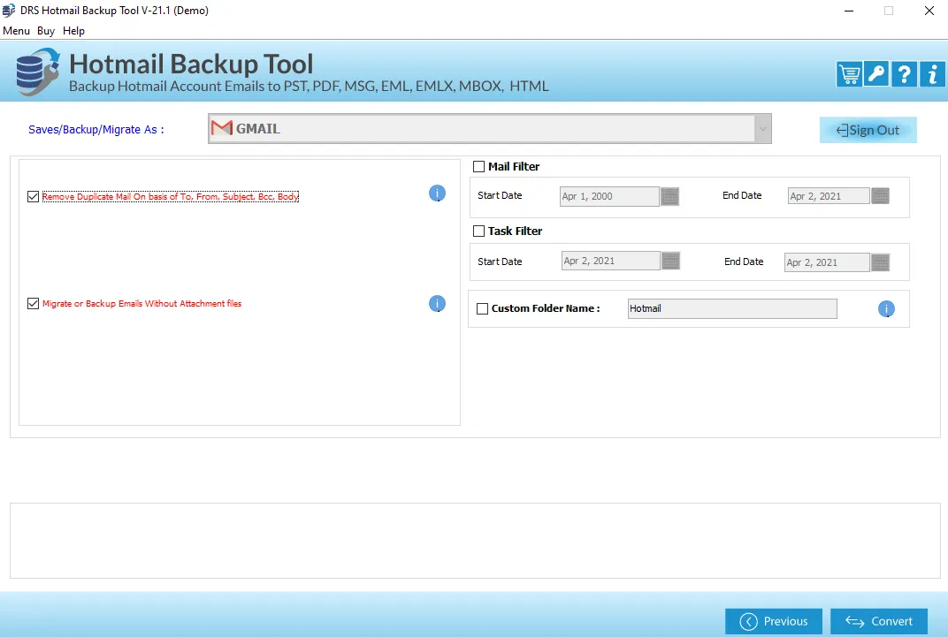The height and width of the screenshot is (637, 948).
Task: Click info icon next to Custom Folder Name
Action: 886,308
